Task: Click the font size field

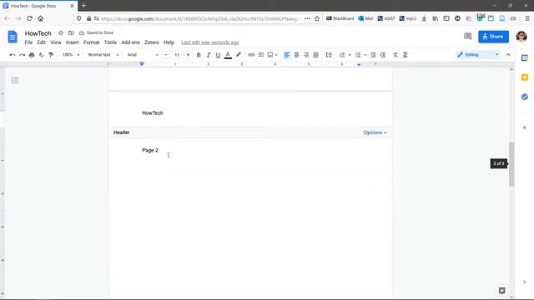Action: pos(177,55)
